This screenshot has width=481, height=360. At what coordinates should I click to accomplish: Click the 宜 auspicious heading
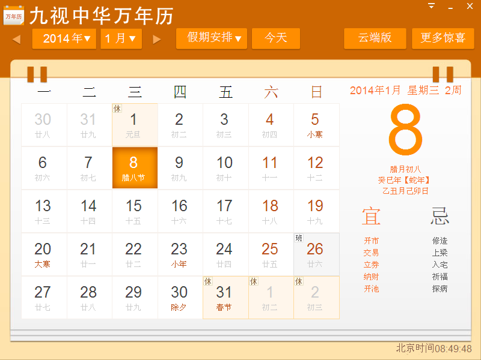pos(371,216)
